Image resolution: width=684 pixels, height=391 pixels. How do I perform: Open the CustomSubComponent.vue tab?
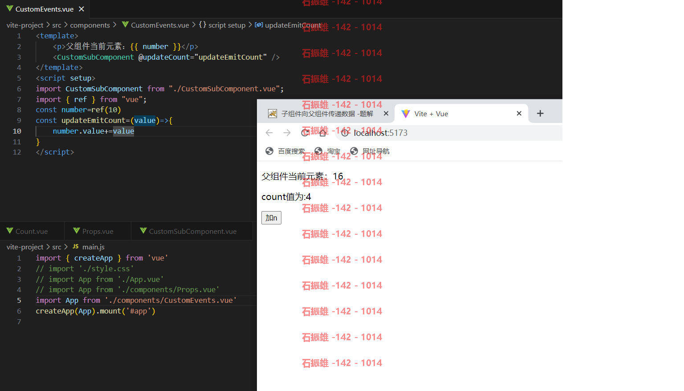192,231
